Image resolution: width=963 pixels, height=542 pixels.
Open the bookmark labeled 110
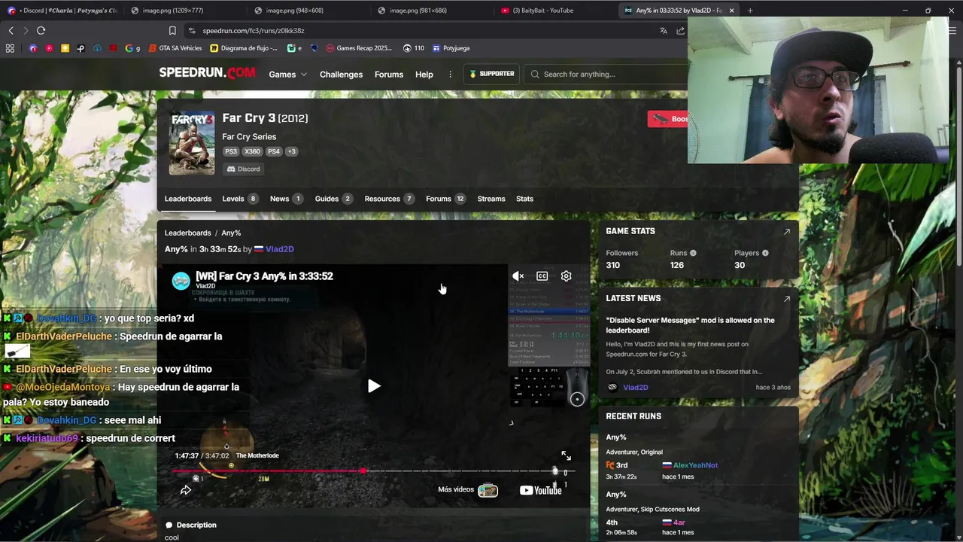[x=414, y=48]
